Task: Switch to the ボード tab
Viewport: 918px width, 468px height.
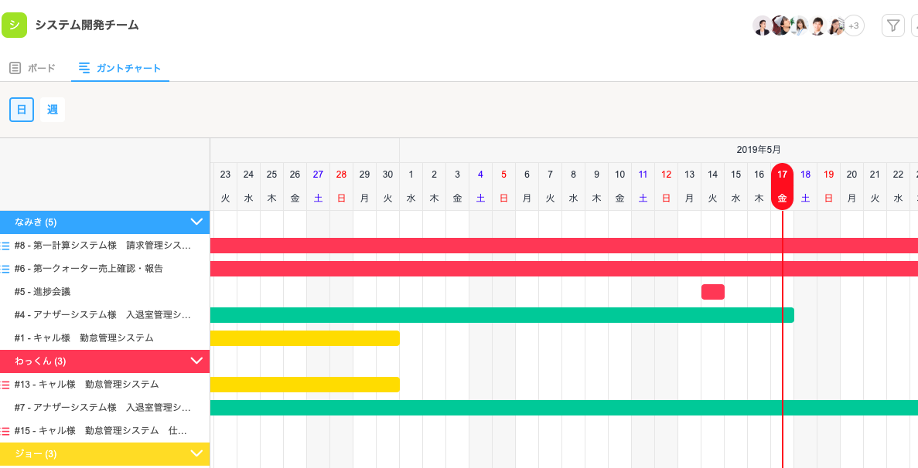Action: pyautogui.click(x=32, y=68)
